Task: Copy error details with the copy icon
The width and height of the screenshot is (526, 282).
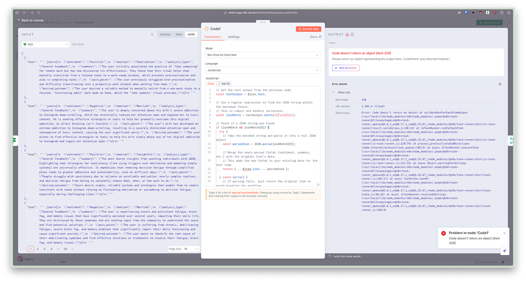Action: 500,84
